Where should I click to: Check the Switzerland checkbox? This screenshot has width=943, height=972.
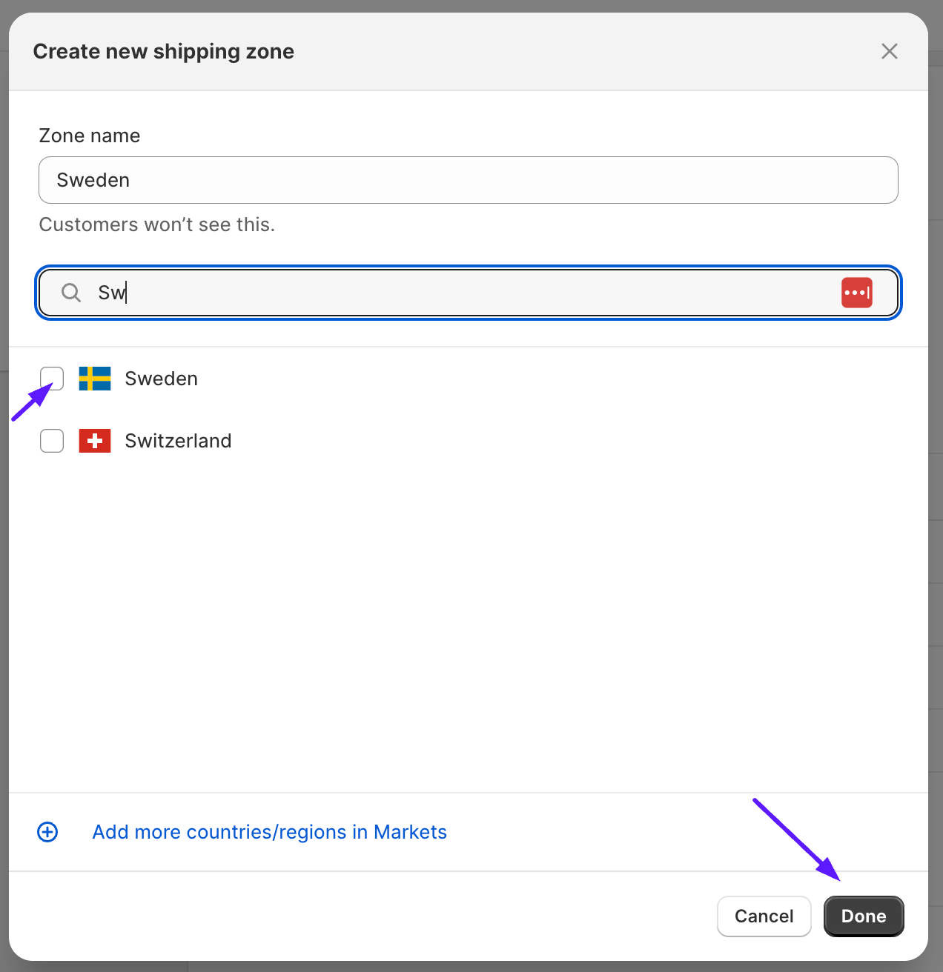51,440
